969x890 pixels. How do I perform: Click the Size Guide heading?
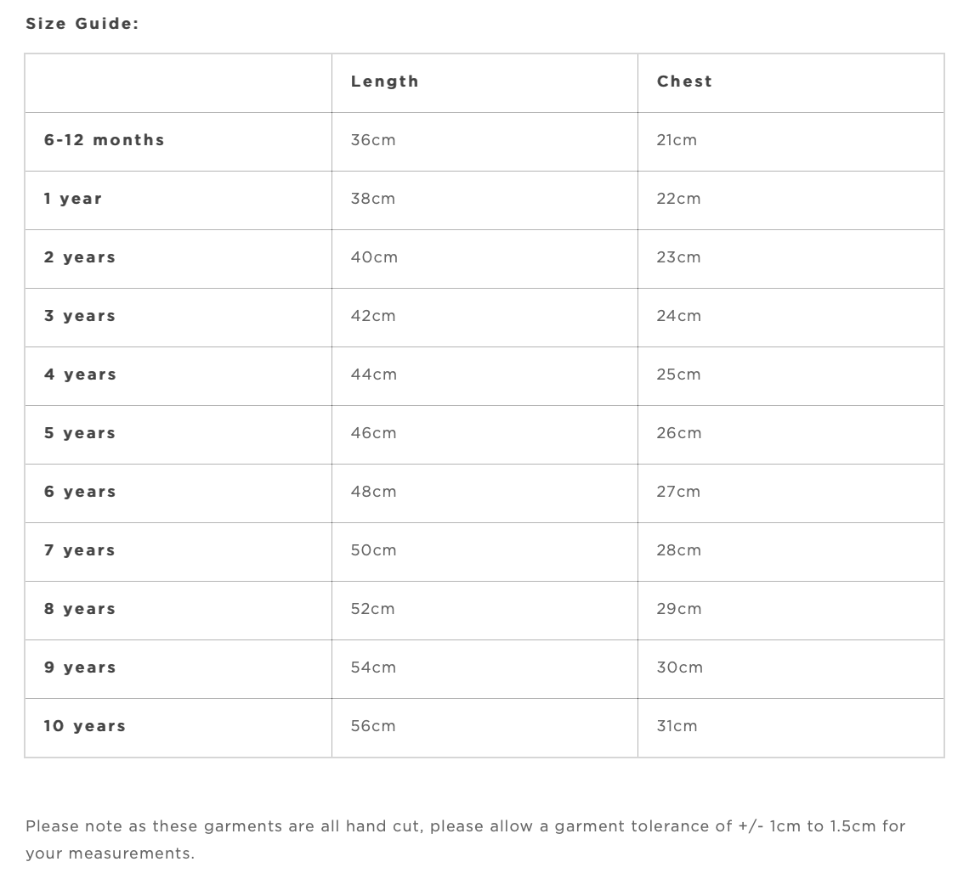click(x=82, y=24)
